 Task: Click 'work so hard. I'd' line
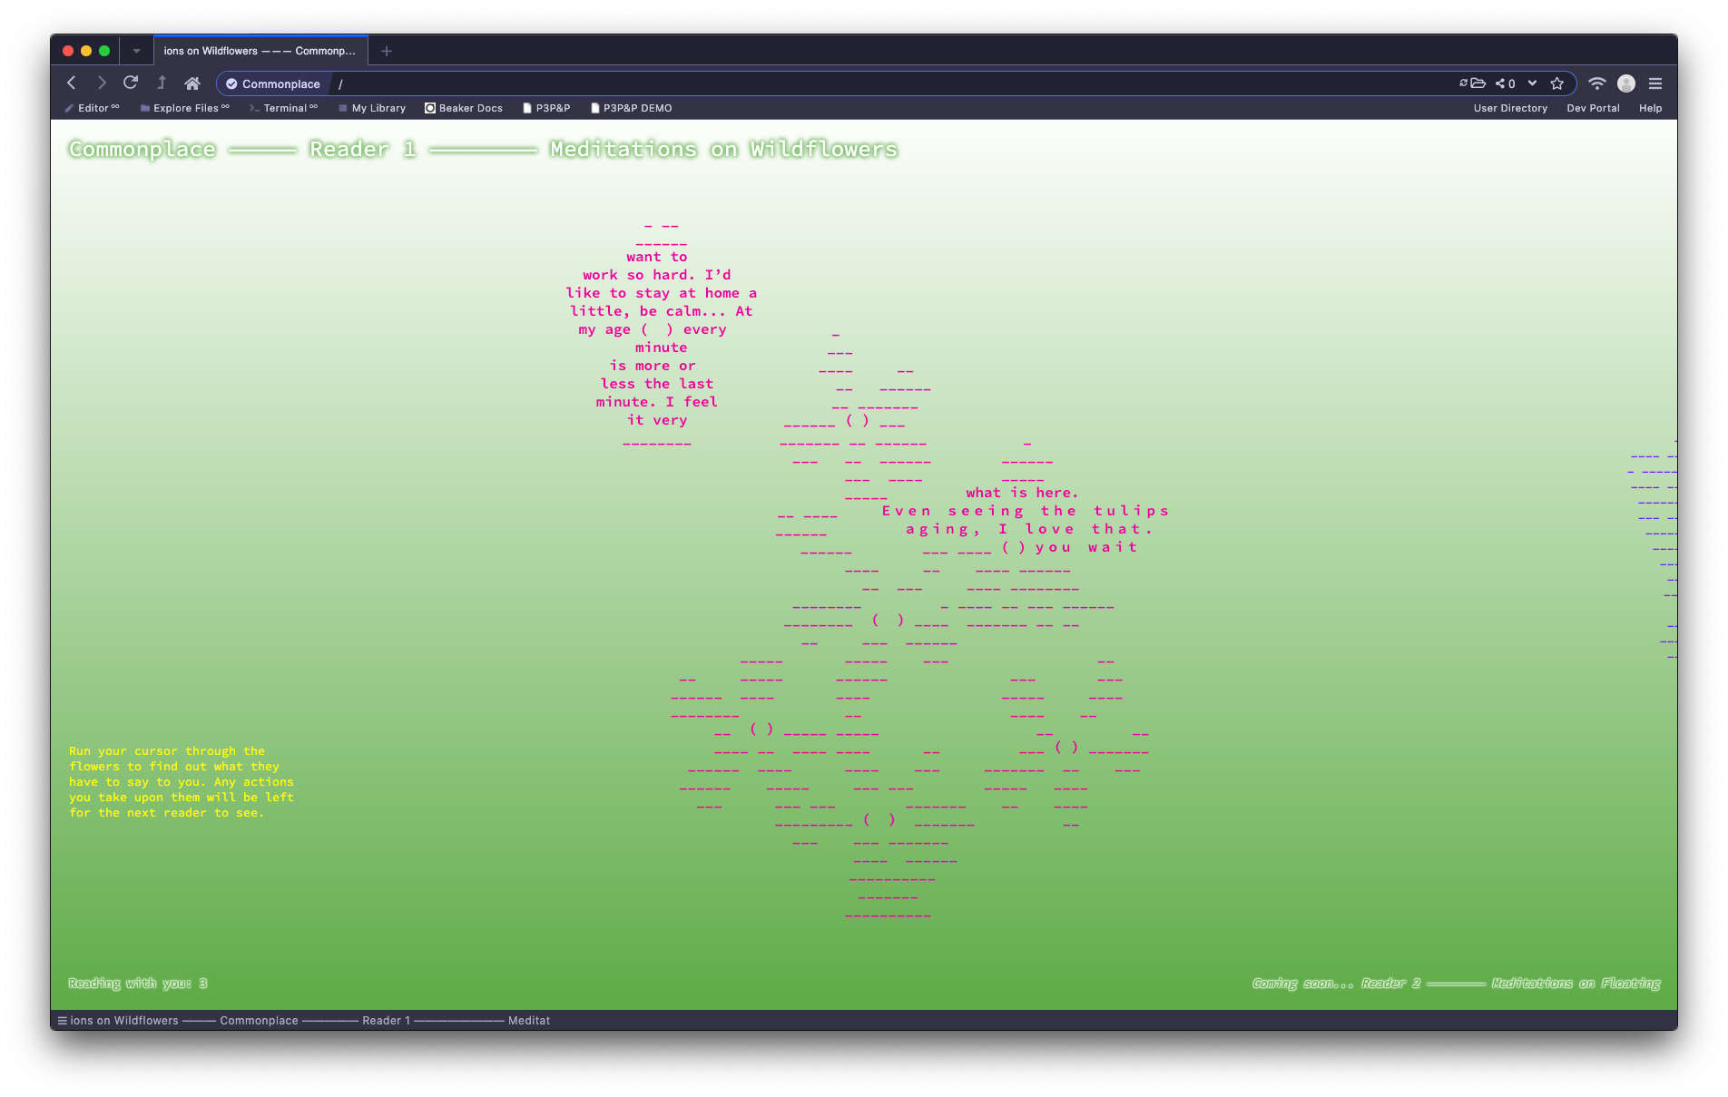click(657, 275)
